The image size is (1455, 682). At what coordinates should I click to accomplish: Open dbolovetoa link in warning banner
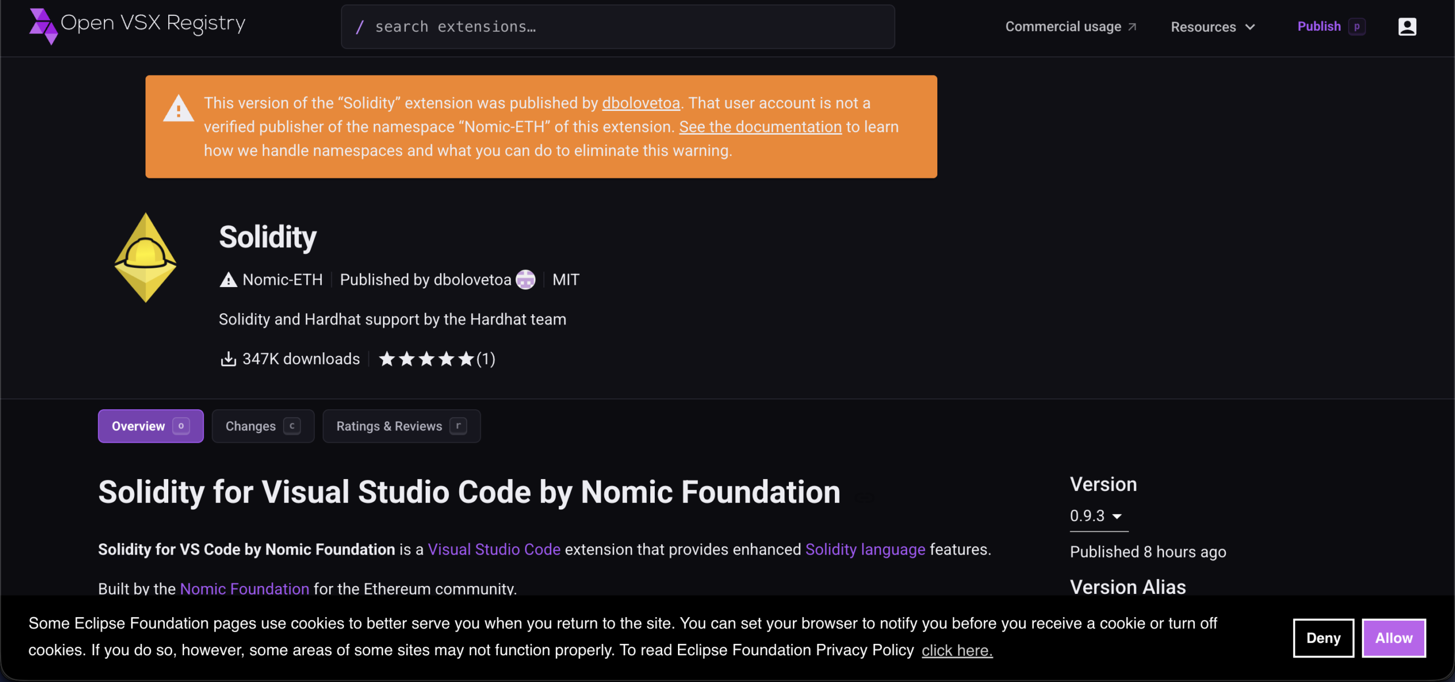coord(641,103)
